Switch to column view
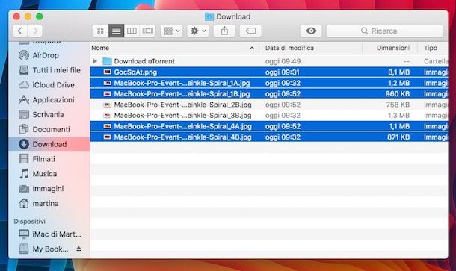 tap(132, 31)
